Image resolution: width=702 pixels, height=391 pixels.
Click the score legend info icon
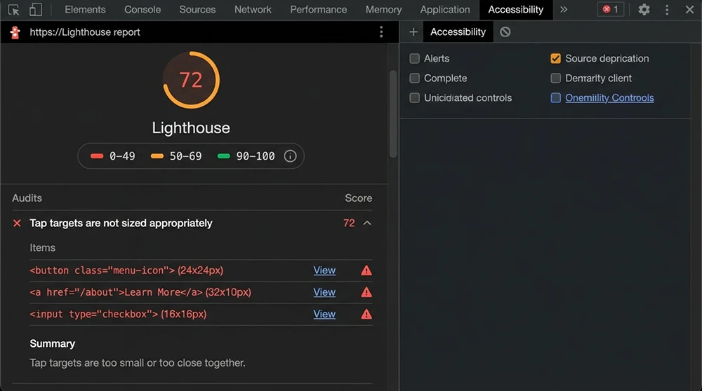point(290,156)
